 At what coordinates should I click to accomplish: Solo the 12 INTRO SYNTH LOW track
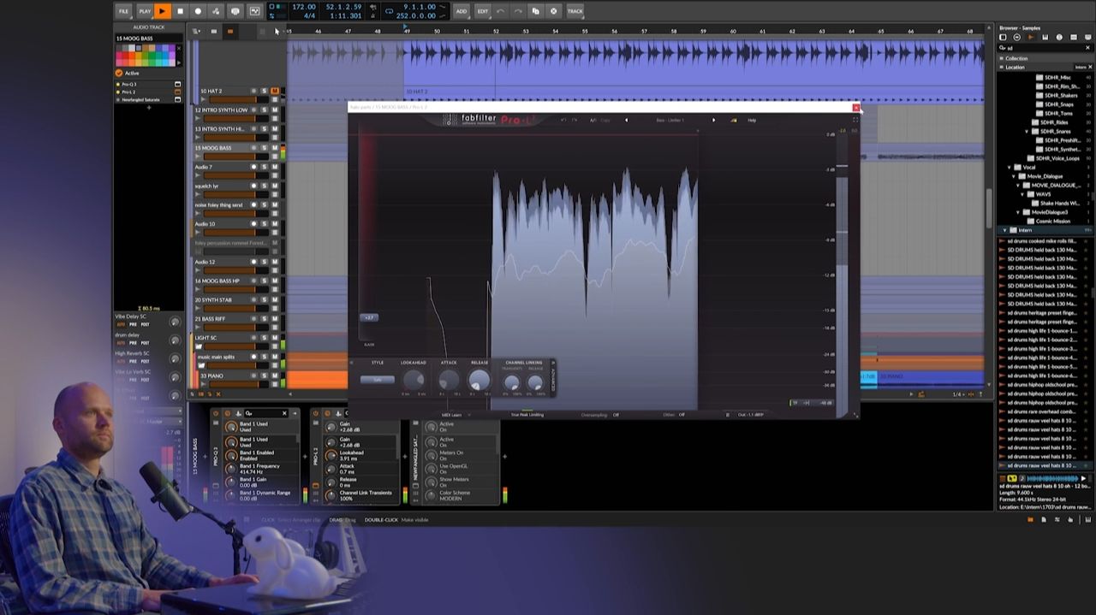click(264, 110)
